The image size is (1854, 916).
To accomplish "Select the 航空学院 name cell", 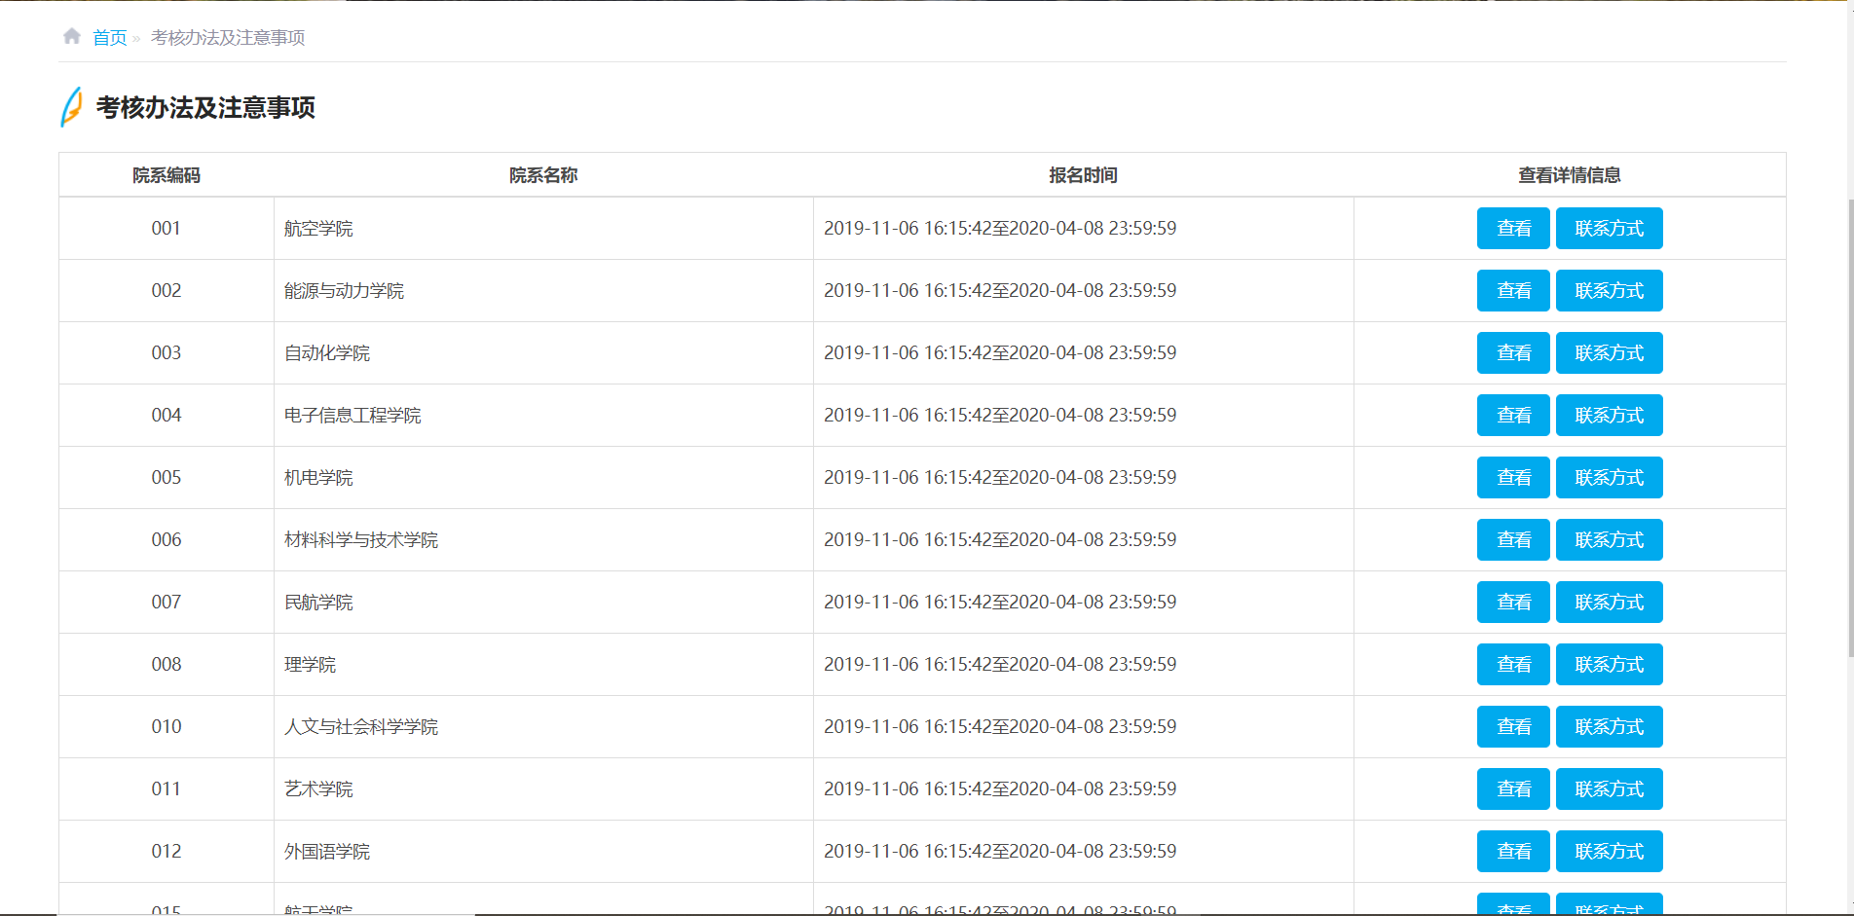I will [543, 228].
